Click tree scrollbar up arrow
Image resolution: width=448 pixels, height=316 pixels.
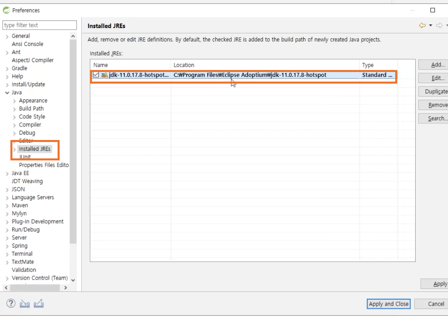click(73, 36)
